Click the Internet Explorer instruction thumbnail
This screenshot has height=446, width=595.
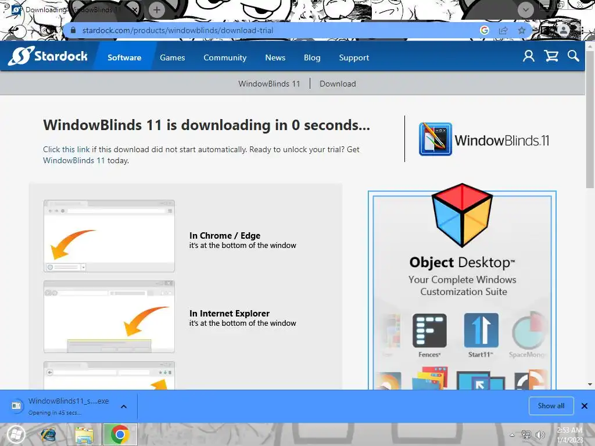click(x=109, y=316)
